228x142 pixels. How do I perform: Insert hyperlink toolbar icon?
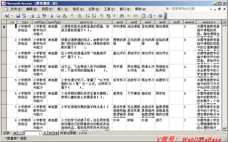click(80, 16)
